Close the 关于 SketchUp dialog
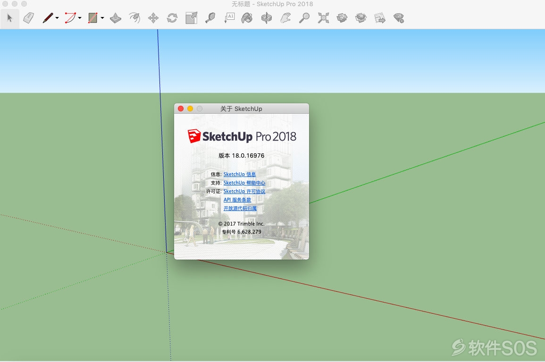545x362 pixels. [181, 109]
